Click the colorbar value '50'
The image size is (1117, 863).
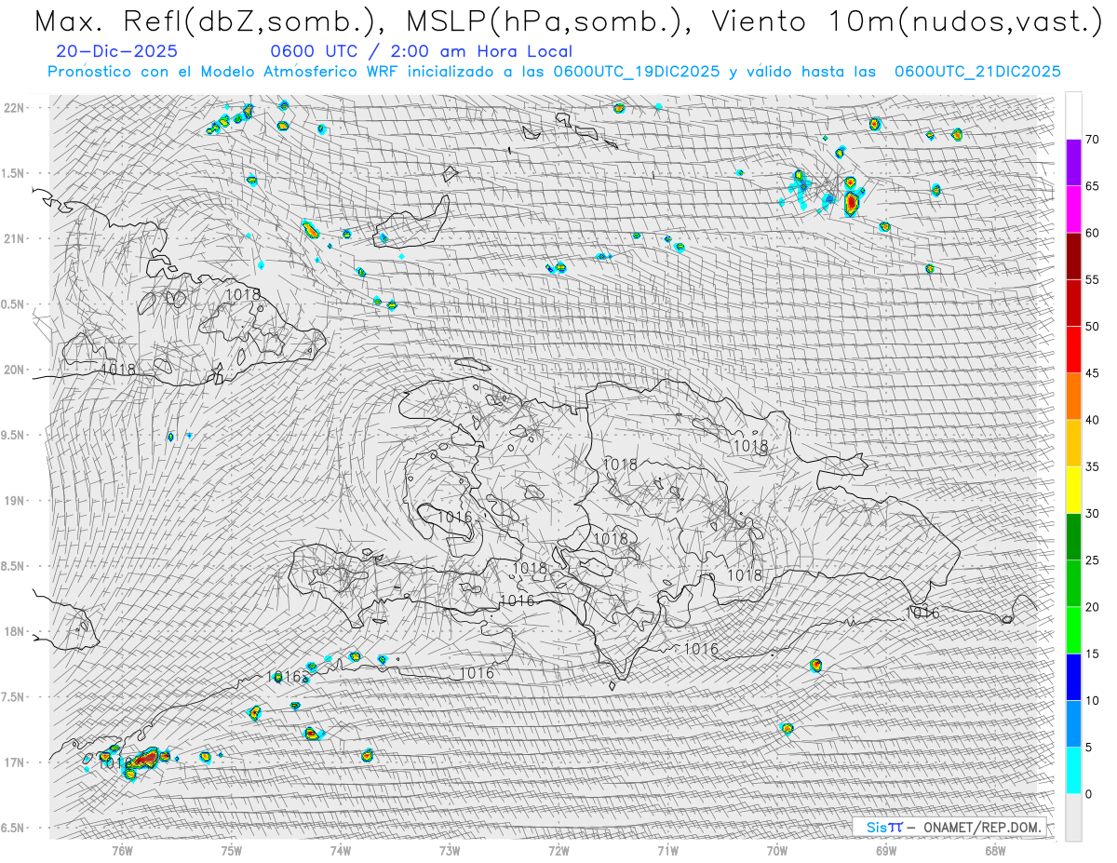point(1092,327)
